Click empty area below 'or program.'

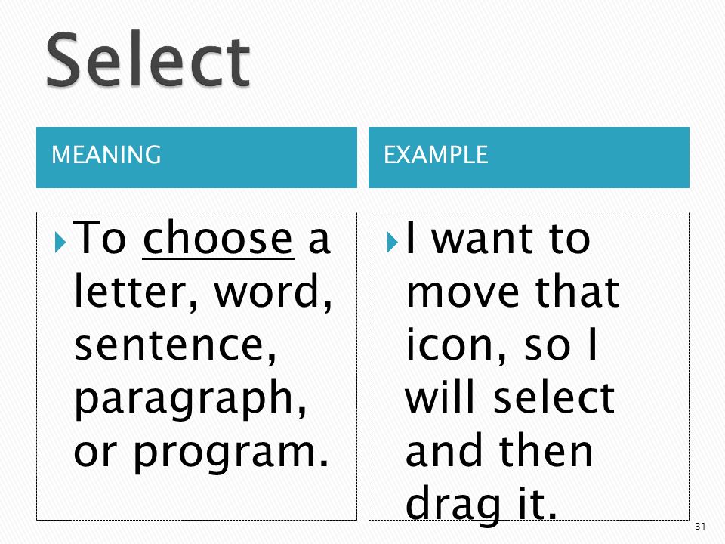coord(196,497)
